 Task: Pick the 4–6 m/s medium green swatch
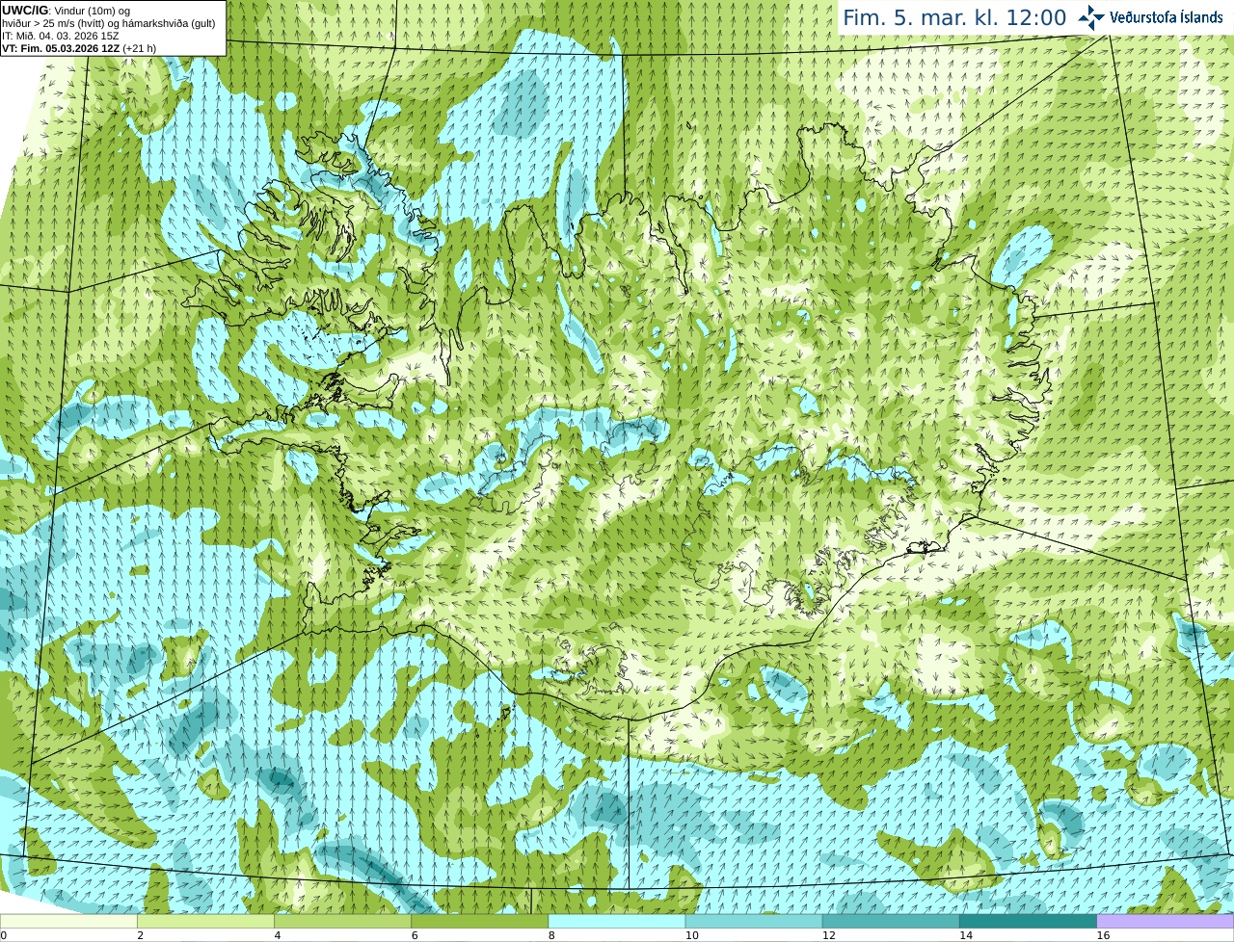coord(342,921)
